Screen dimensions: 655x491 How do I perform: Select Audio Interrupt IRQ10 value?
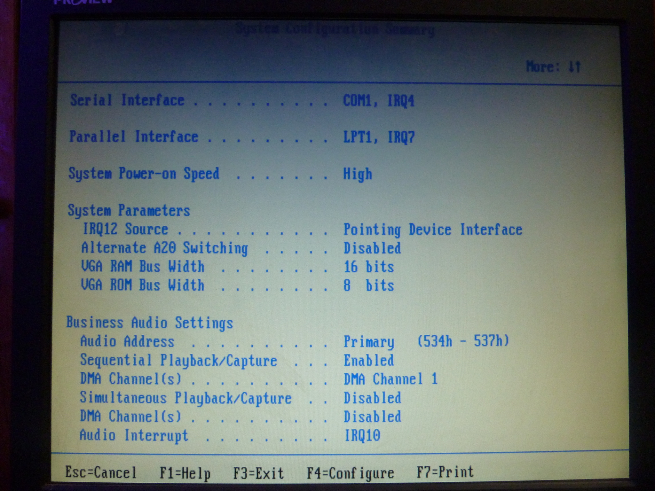(x=362, y=435)
